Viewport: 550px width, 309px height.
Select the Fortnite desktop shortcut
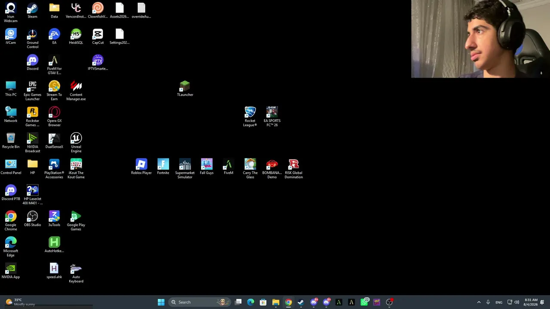[x=163, y=167]
